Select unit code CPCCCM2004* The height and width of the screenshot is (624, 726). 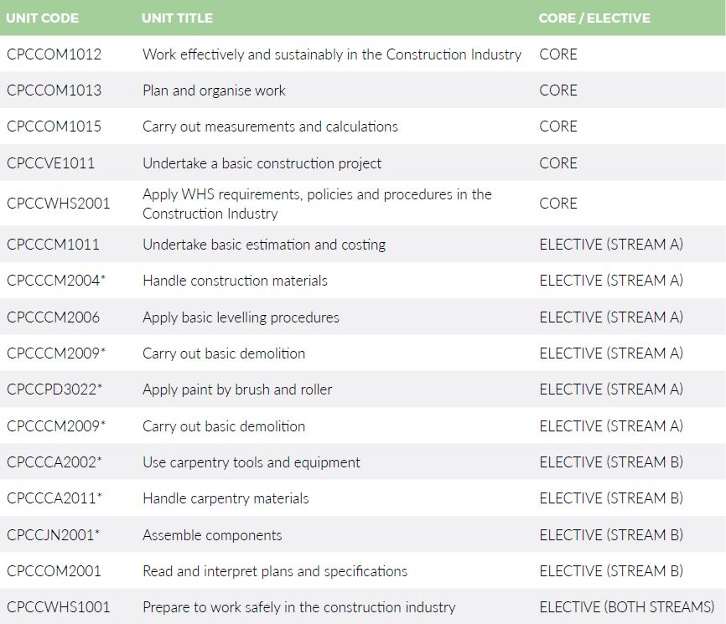(56, 281)
